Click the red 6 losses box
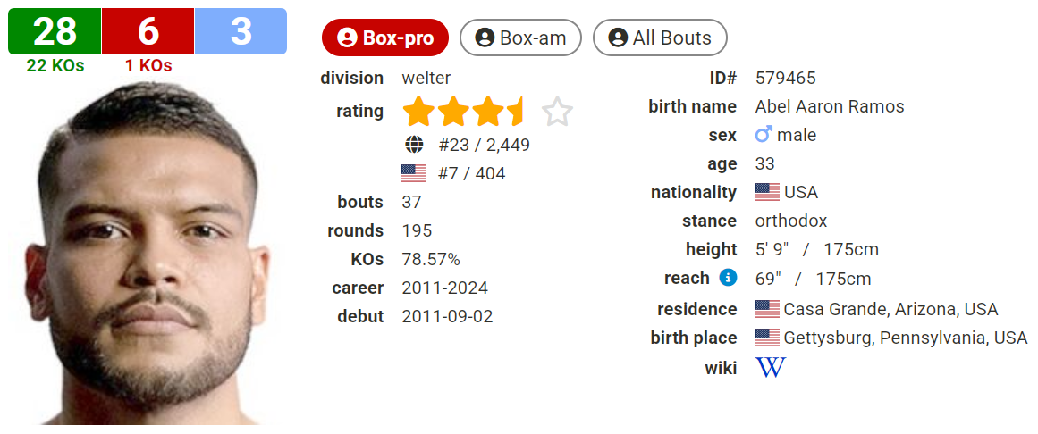This screenshot has width=1038, height=434. tap(148, 31)
